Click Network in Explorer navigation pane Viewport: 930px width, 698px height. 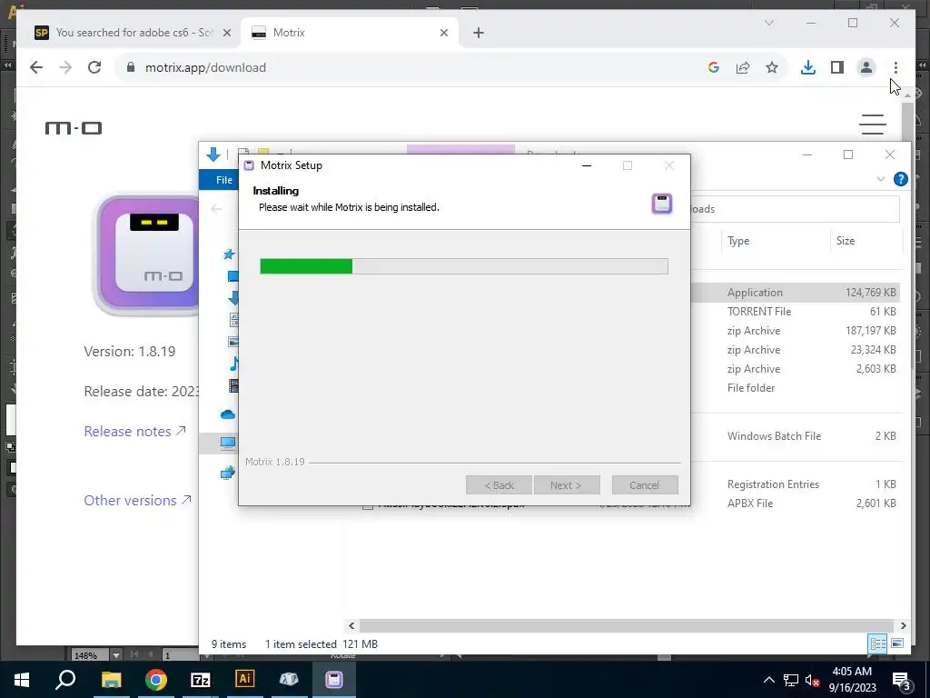pyautogui.click(x=228, y=473)
